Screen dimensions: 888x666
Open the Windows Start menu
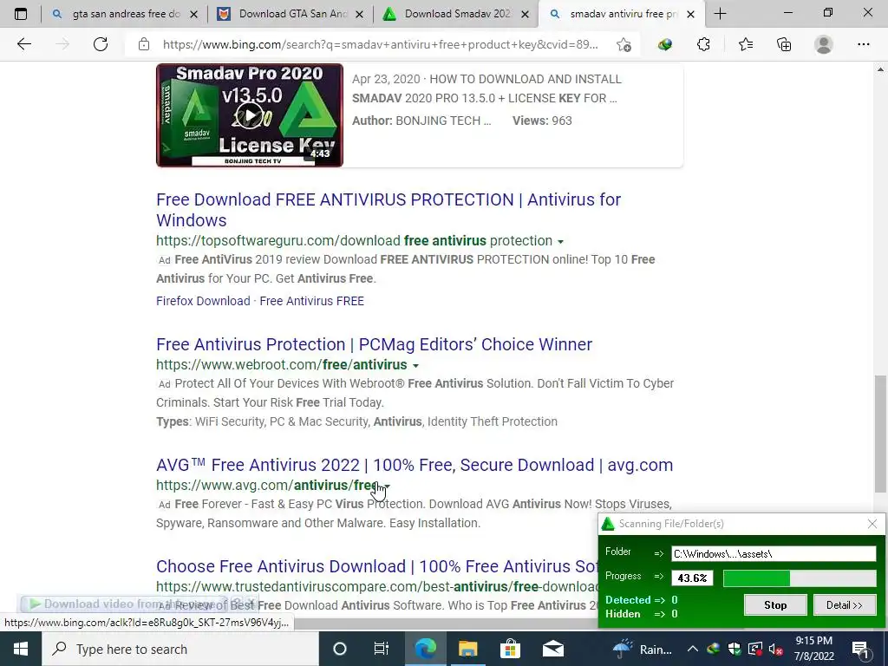(21, 649)
